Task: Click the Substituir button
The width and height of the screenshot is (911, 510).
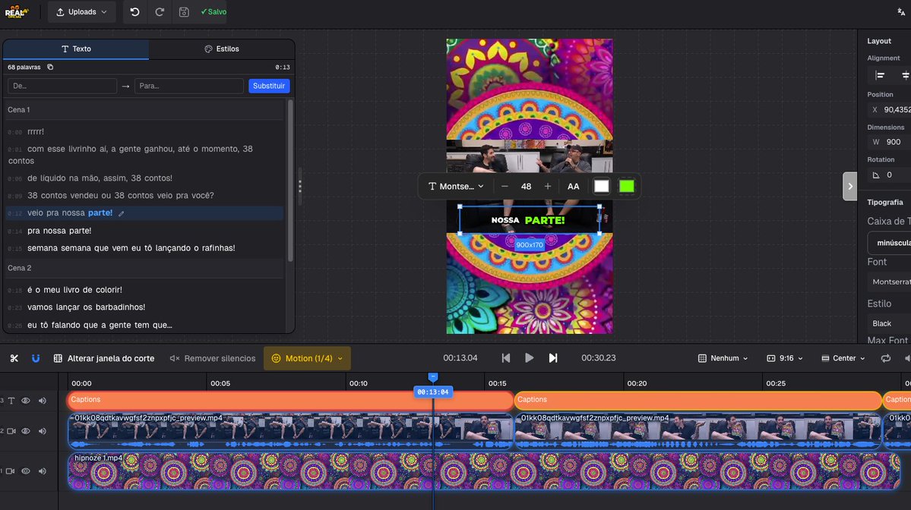Action: click(x=269, y=86)
